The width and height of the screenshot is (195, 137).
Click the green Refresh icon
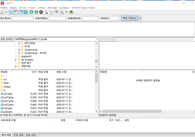pyautogui.click(x=31, y=12)
